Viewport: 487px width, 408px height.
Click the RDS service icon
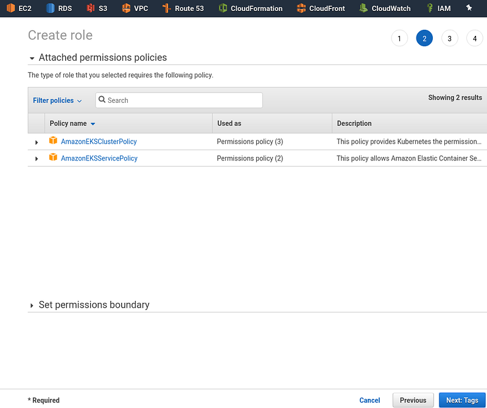(51, 8)
